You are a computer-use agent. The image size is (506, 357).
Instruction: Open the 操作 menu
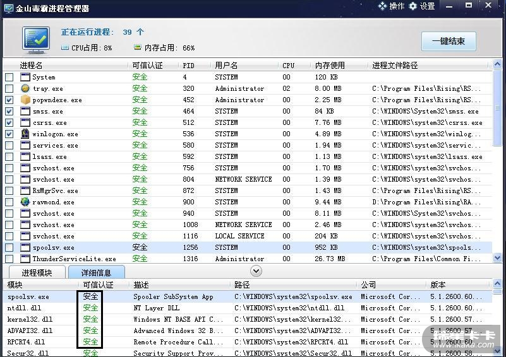(x=391, y=6)
